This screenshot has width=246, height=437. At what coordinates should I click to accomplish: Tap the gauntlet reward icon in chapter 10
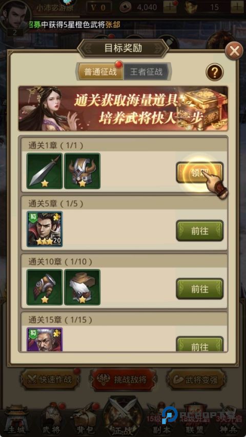pos(45,287)
